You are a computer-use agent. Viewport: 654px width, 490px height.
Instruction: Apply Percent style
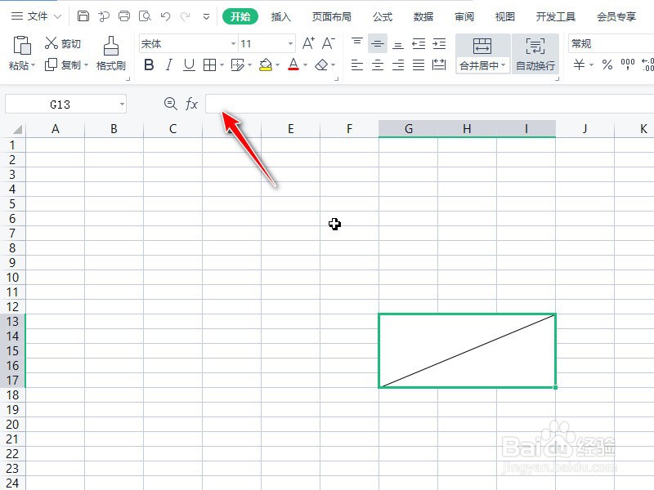pos(607,65)
